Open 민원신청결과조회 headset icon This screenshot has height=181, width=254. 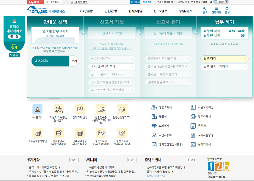tap(122, 109)
